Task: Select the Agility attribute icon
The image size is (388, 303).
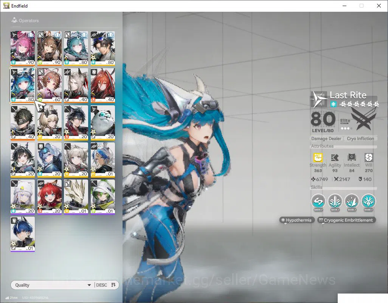Action: pos(335,158)
